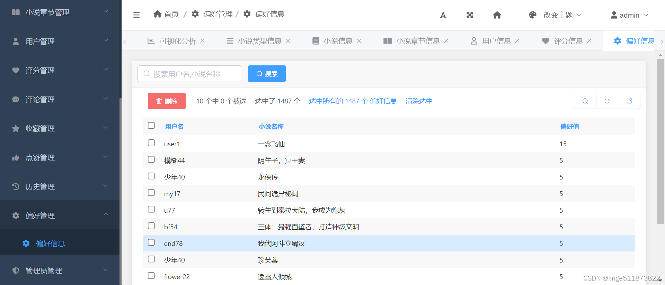Click the house icon in top toolbar
665x285 pixels.
click(497, 15)
